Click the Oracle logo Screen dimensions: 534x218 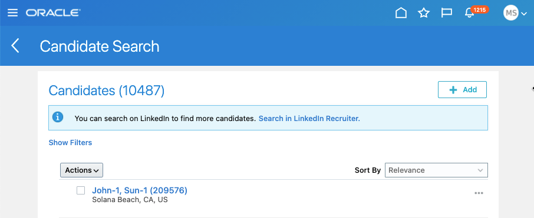pos(53,13)
